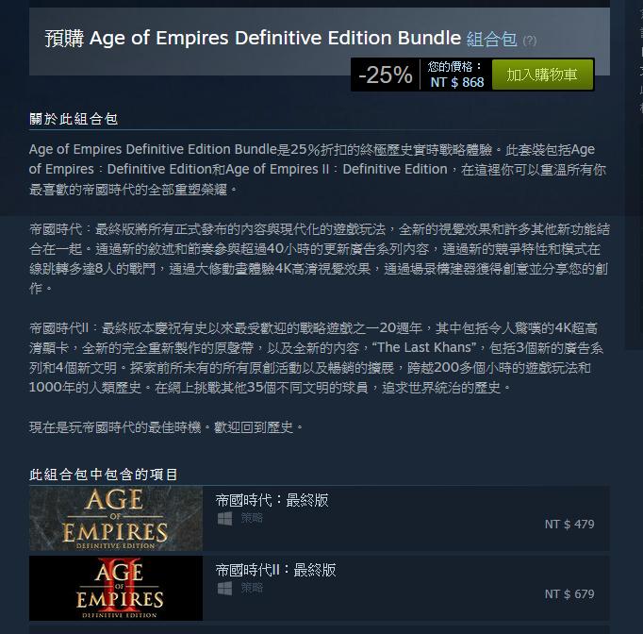The image size is (643, 634).
Task: Open the Age of Empires Definitive Edition thumbnail
Action: (116, 518)
